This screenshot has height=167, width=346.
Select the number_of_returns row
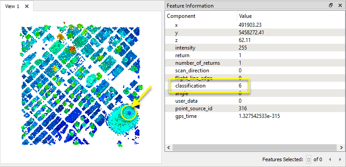(255, 63)
